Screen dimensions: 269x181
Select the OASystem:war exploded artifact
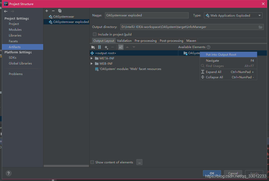coord(66,22)
